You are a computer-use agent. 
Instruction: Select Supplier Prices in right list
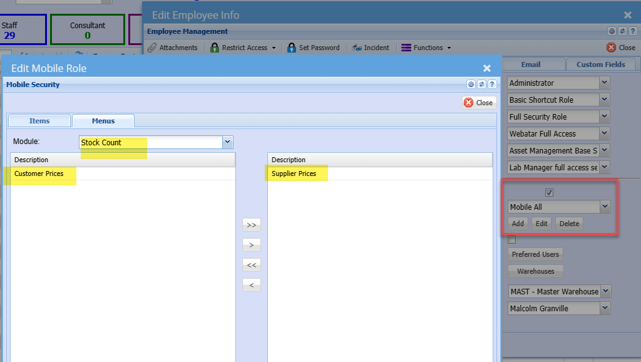click(x=380, y=173)
